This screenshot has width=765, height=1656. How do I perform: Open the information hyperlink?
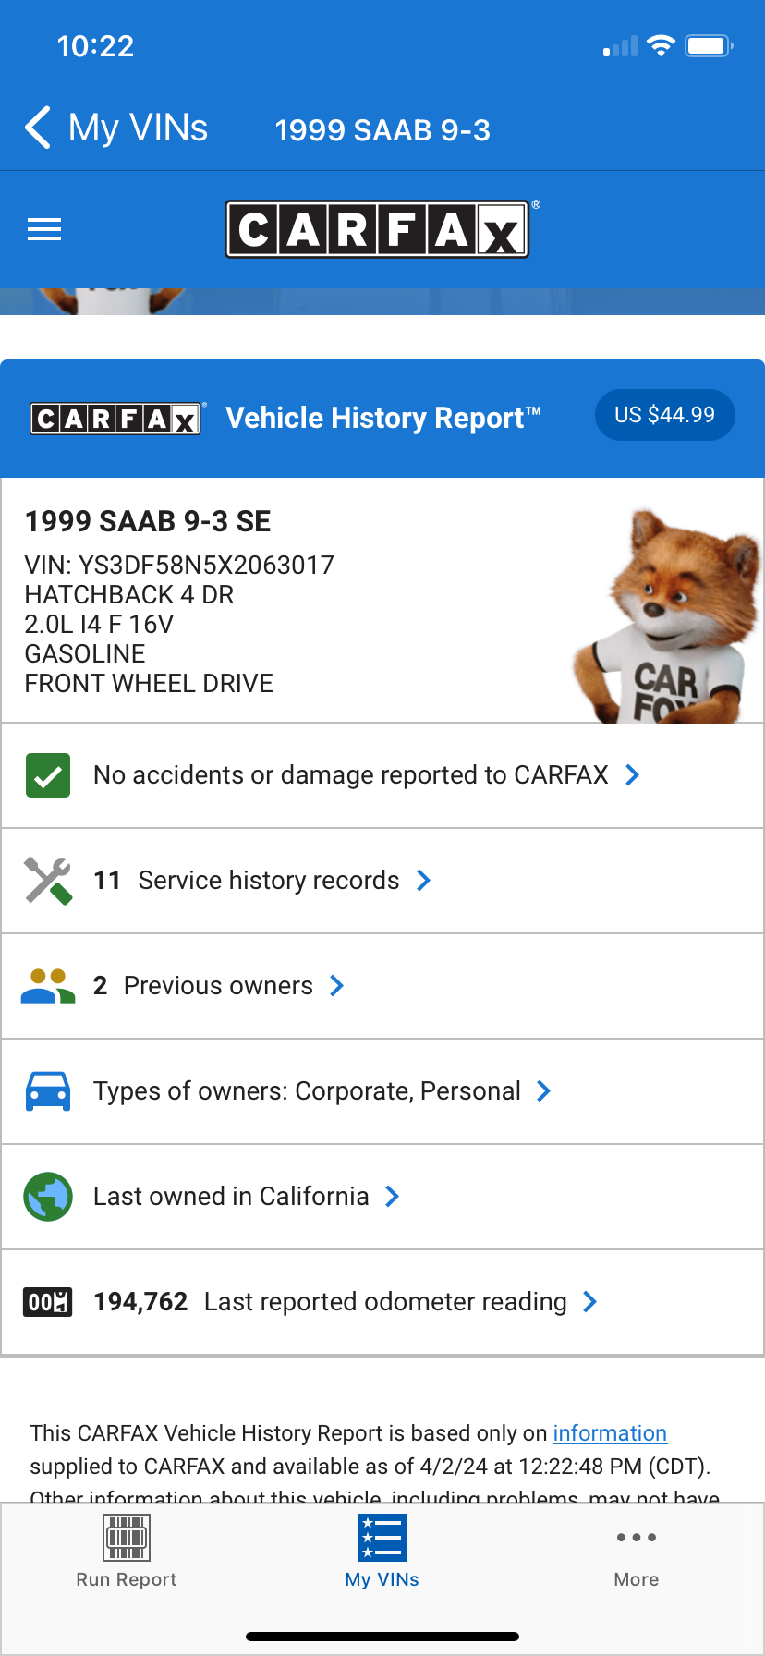pos(610,1433)
